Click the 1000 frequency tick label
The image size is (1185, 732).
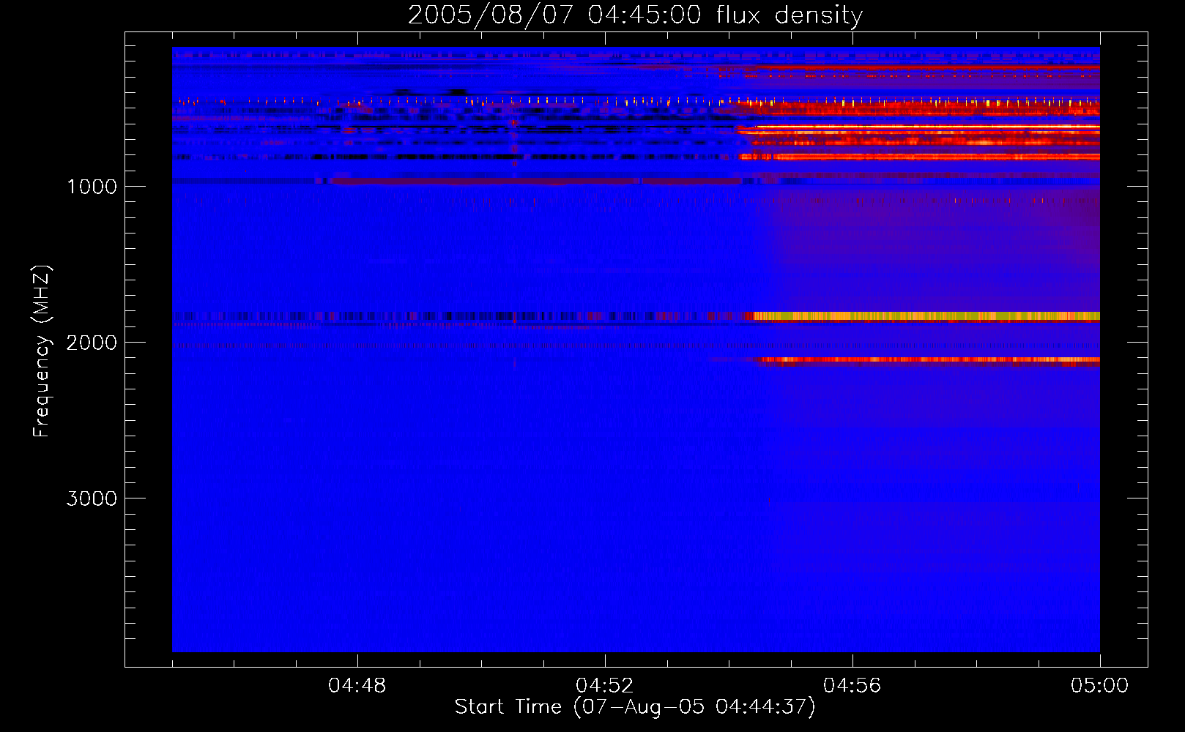pos(92,187)
